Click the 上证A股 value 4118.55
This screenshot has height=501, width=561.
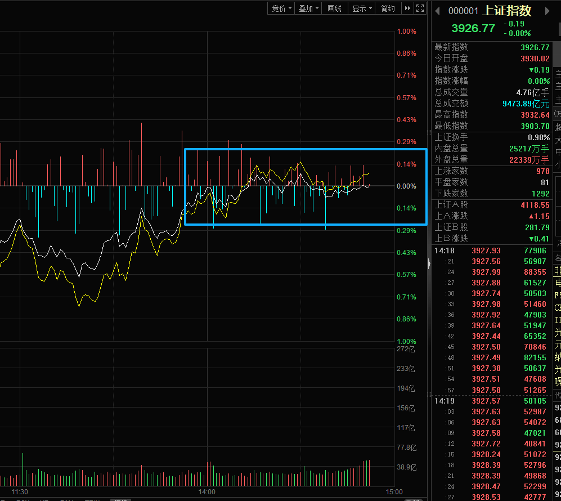point(535,205)
